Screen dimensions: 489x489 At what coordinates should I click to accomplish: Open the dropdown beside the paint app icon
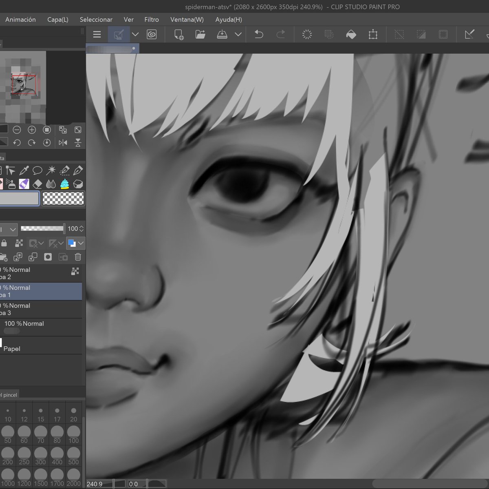[x=135, y=35]
